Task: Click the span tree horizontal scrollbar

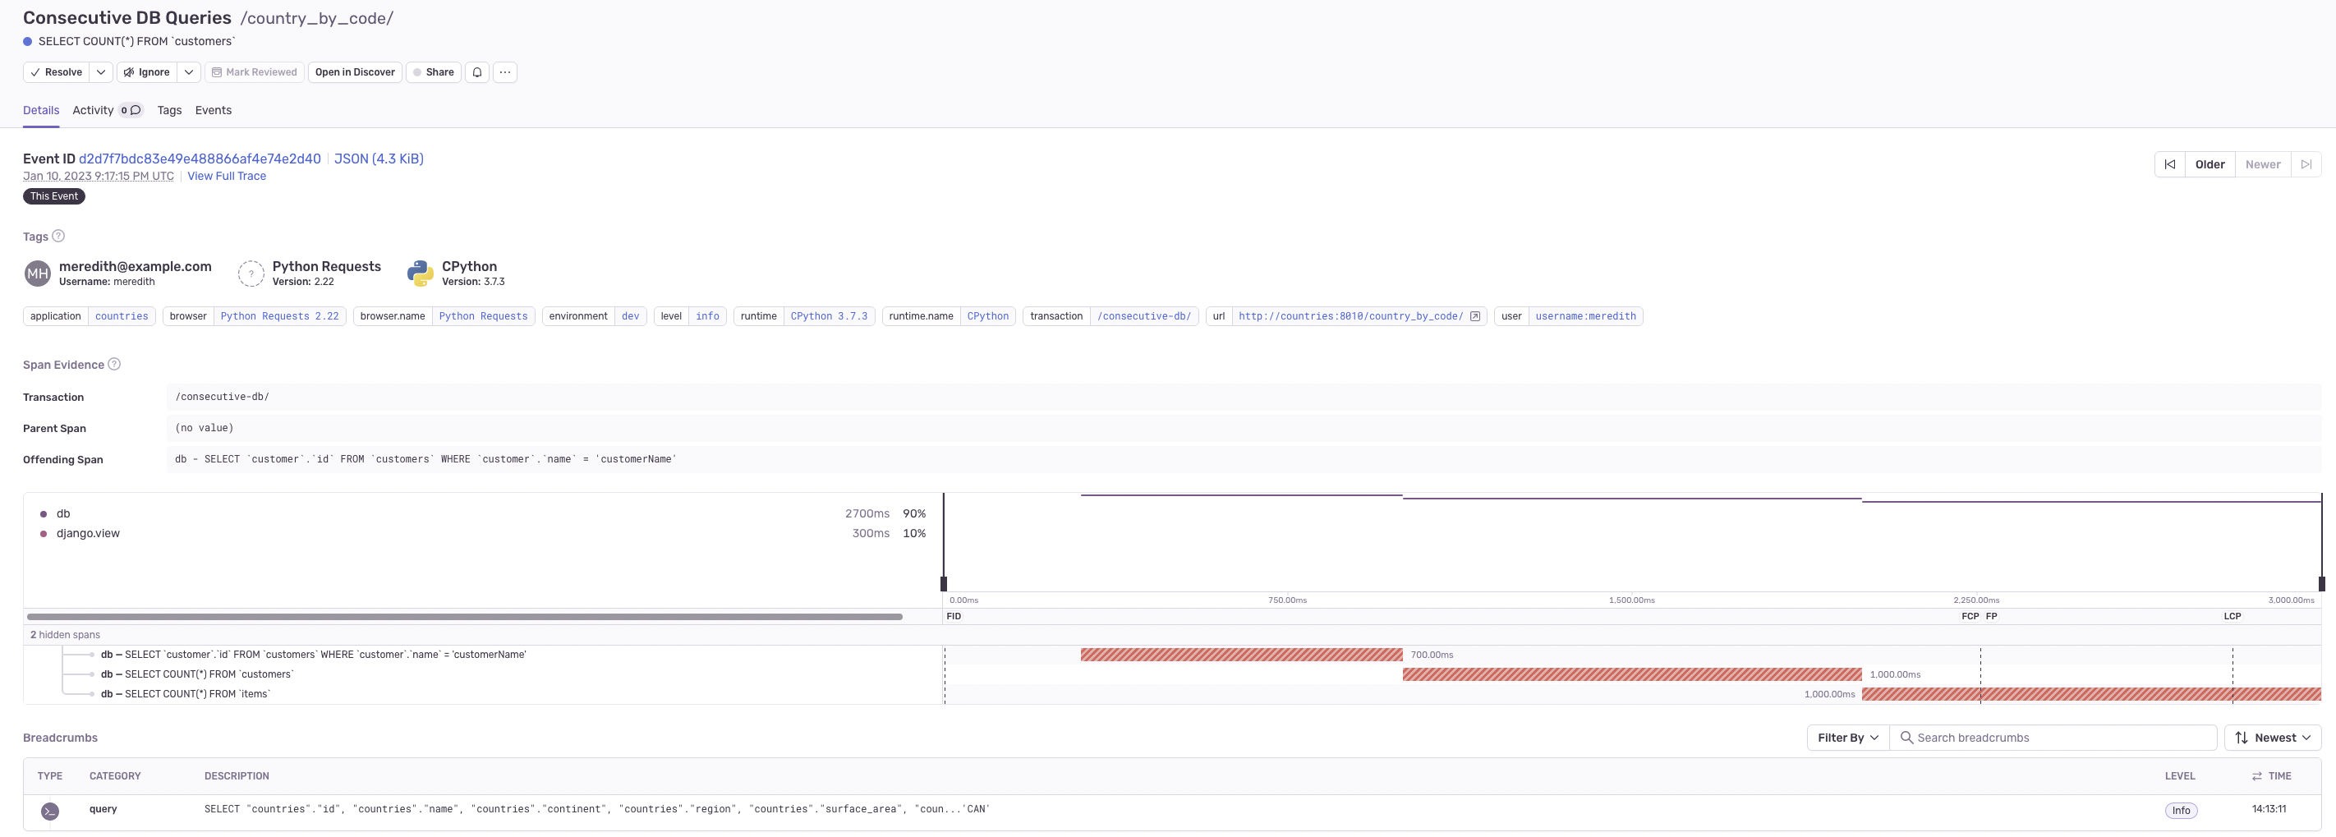Action: pyautogui.click(x=464, y=617)
